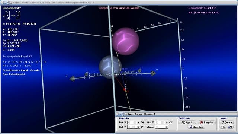
Task: Increase Rot. Z with its right arrow
Action: point(167,122)
